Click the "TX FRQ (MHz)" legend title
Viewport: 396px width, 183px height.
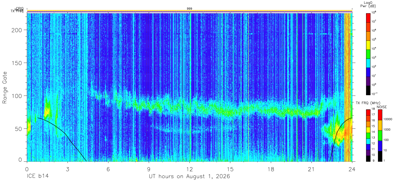coord(368,103)
